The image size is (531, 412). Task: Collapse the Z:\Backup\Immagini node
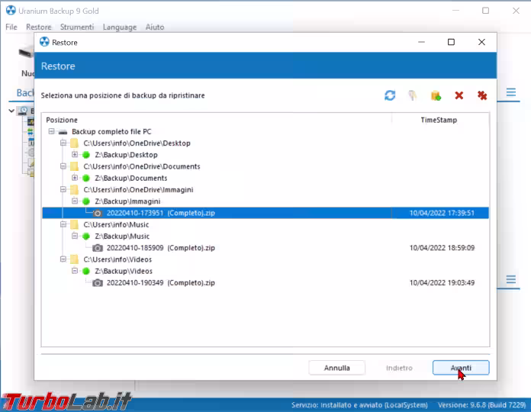click(75, 201)
